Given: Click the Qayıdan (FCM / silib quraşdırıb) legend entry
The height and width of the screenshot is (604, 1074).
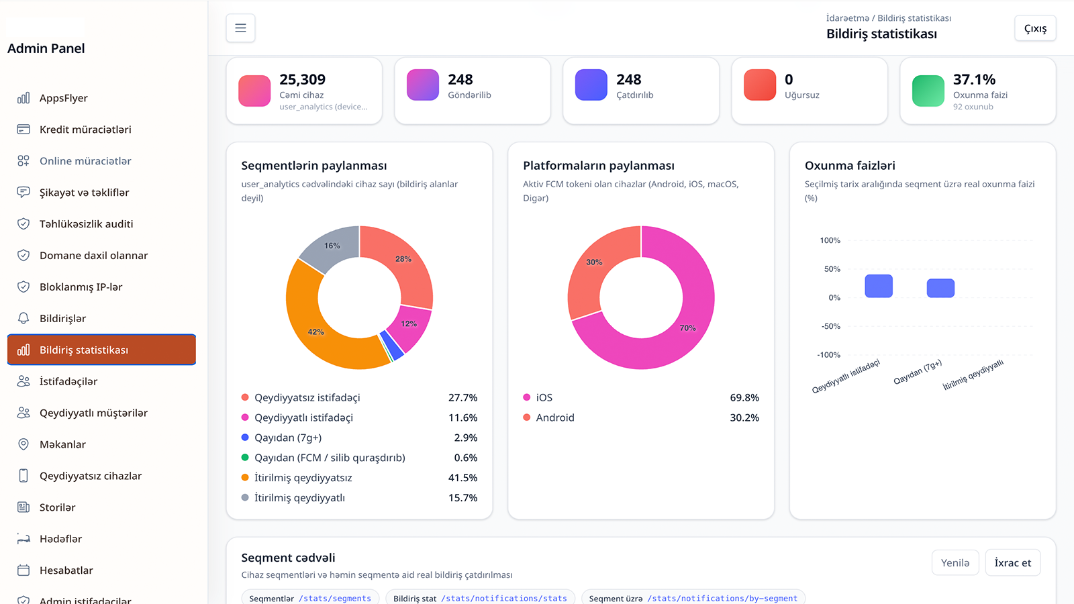Looking at the screenshot, I should (359, 458).
